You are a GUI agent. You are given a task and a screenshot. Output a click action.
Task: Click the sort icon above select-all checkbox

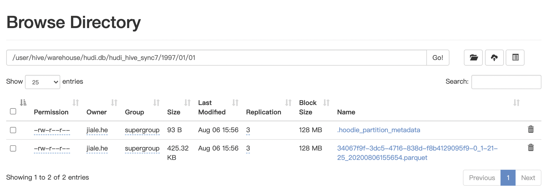pos(23,103)
